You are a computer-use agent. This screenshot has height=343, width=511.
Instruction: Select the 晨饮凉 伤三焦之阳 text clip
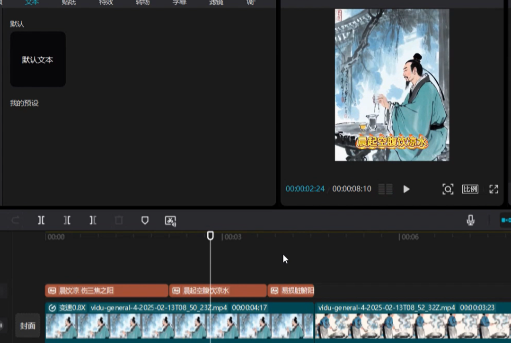(x=106, y=290)
